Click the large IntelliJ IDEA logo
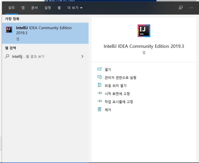Screen dimensions: 199x163 (144, 31)
